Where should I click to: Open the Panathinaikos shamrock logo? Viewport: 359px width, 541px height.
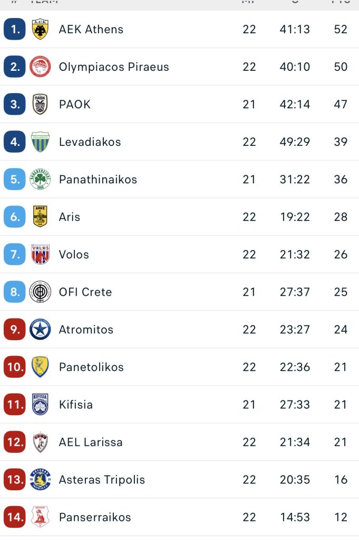40,180
